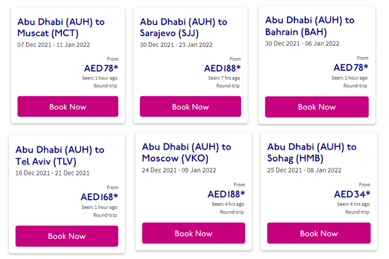Open Abu Dhabi to Sarajevo route title
The height and width of the screenshot is (259, 389).
184,27
